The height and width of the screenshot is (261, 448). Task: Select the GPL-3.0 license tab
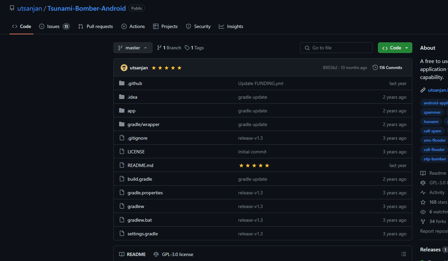pos(173,254)
